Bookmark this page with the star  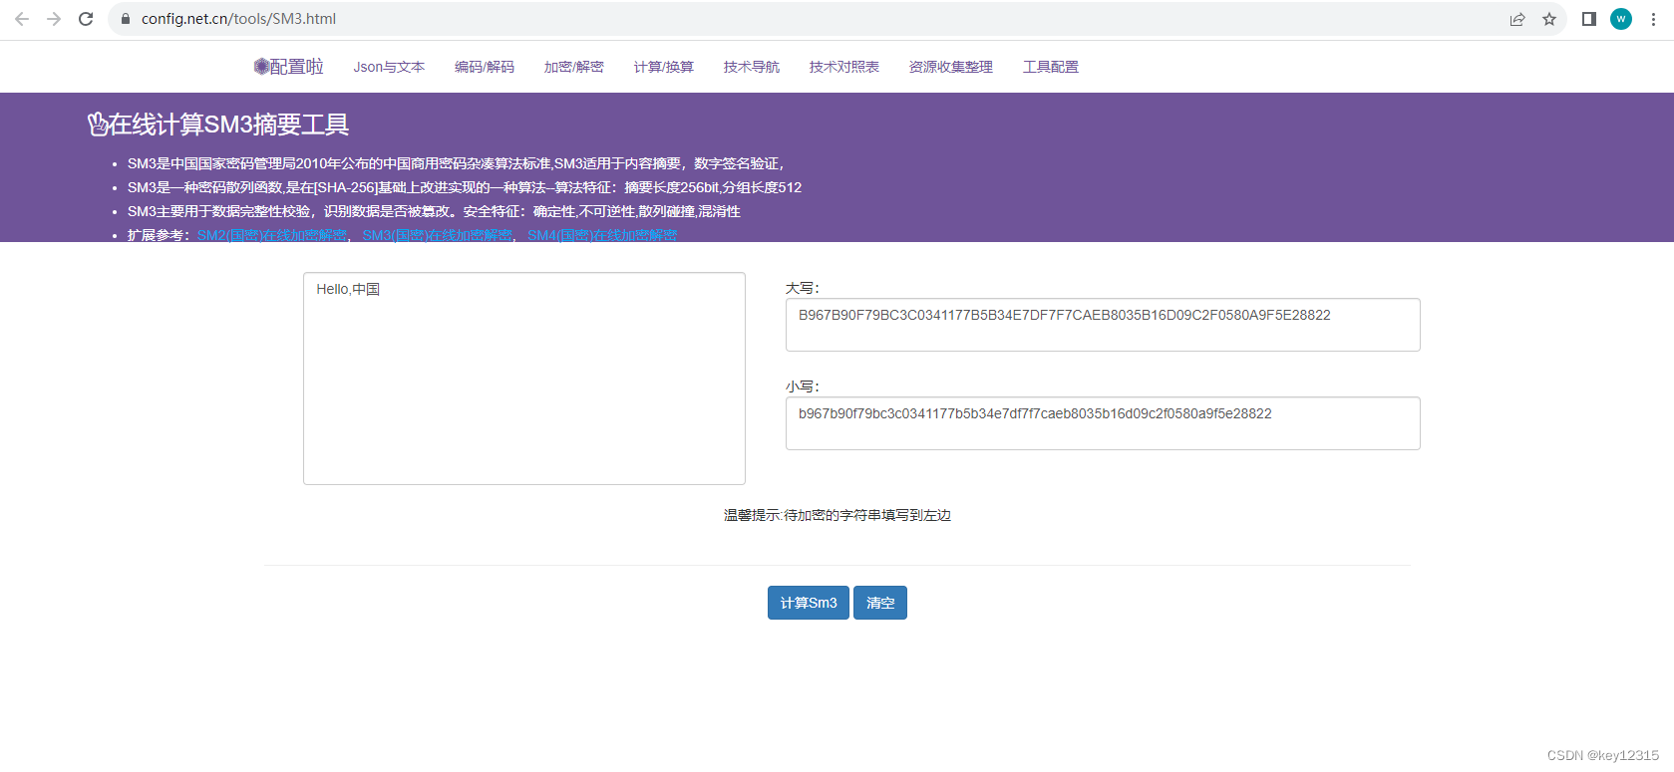point(1549,19)
